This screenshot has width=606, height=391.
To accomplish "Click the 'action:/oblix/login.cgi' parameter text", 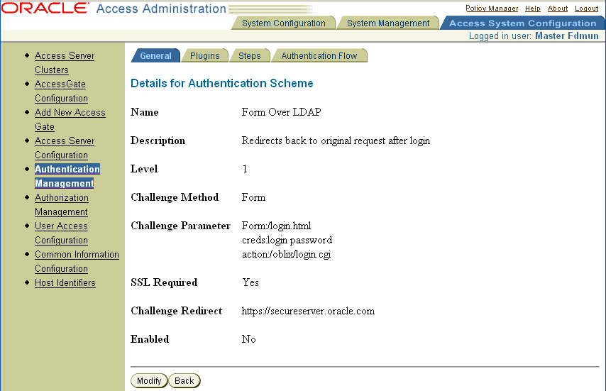I will pos(287,254).
